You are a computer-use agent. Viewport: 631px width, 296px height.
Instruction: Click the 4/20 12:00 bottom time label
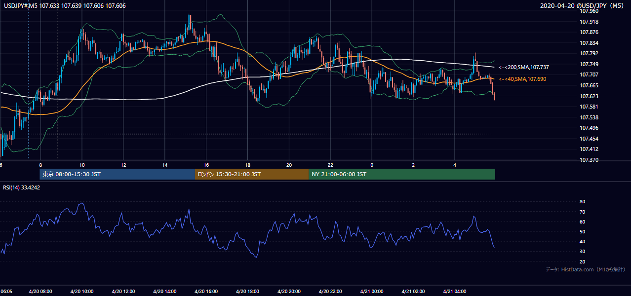(x=123, y=291)
